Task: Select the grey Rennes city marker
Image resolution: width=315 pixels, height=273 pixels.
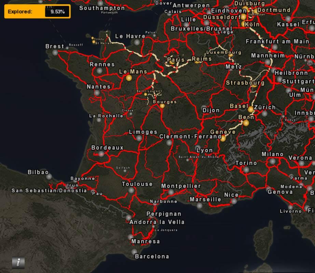Action: [x=99, y=71]
